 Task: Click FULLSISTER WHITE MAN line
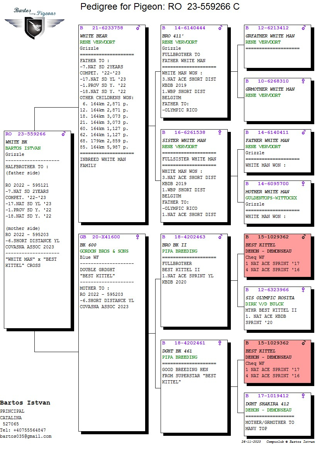point(189,159)
